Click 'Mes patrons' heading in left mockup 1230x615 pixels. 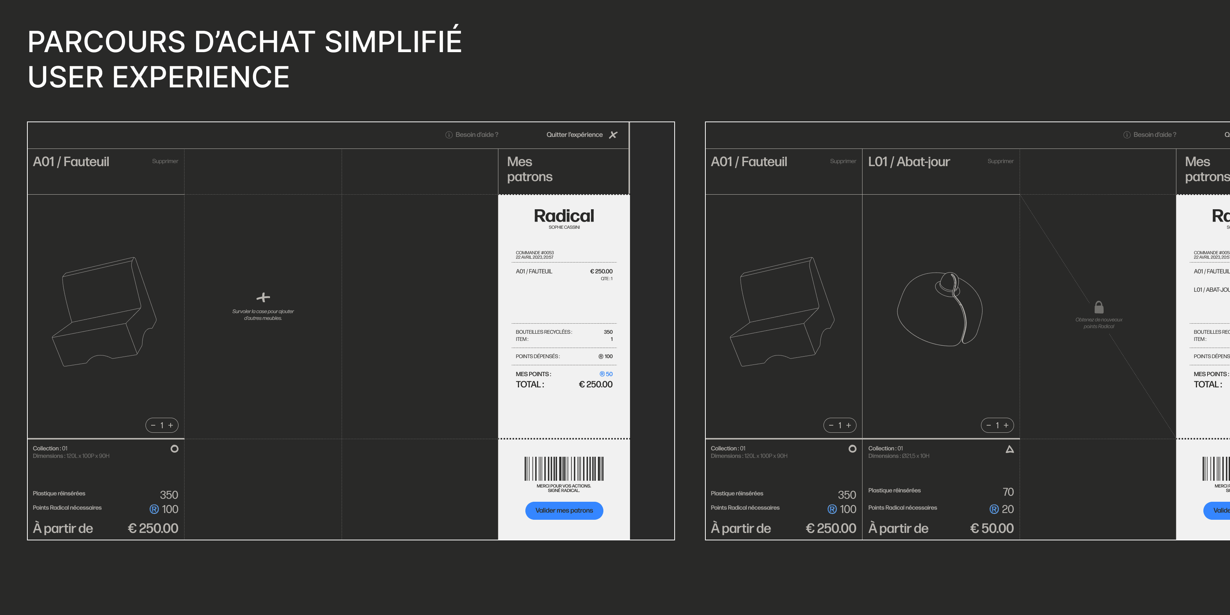tap(529, 169)
